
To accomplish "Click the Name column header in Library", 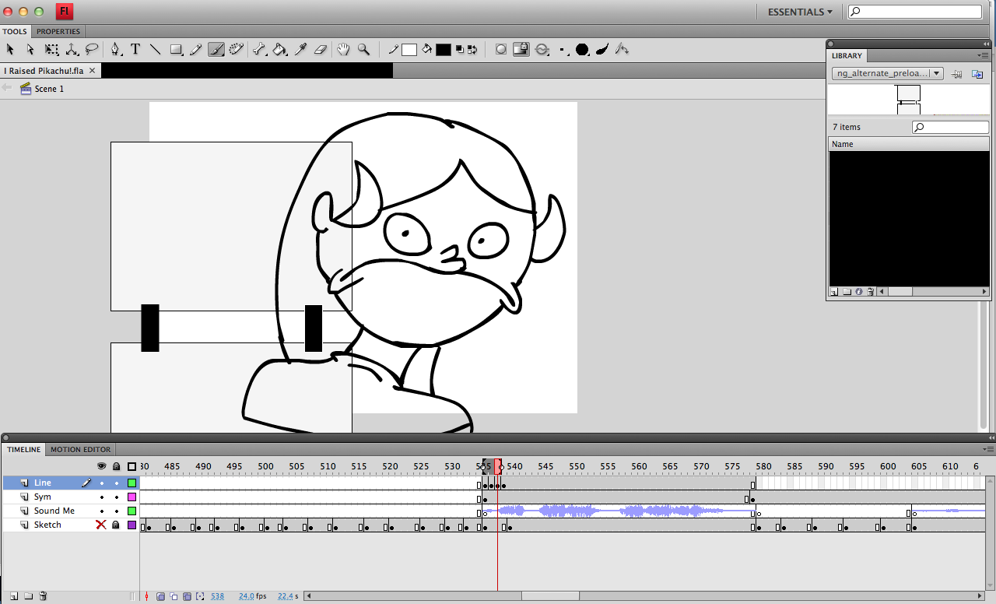I will coord(909,144).
